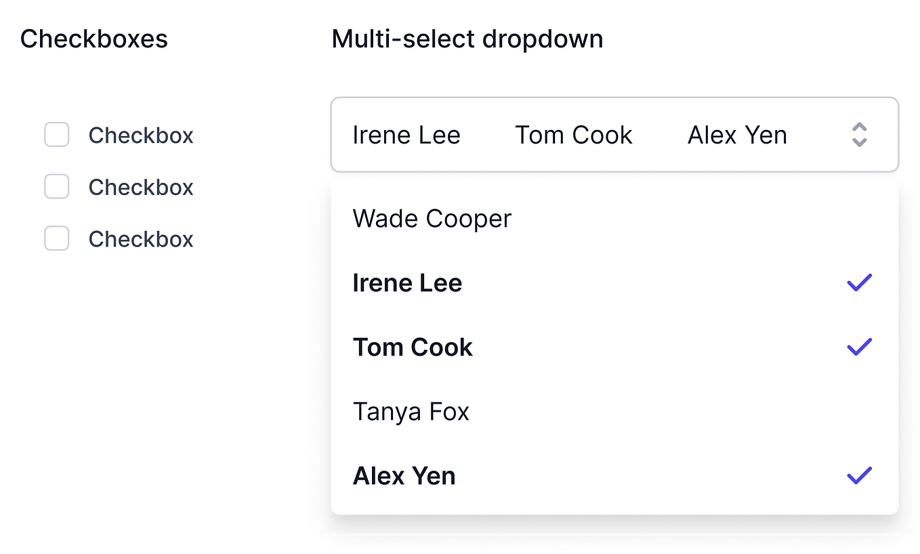Image resolution: width=920 pixels, height=554 pixels.
Task: Click the up-down chevron on the dropdown
Action: point(859,135)
